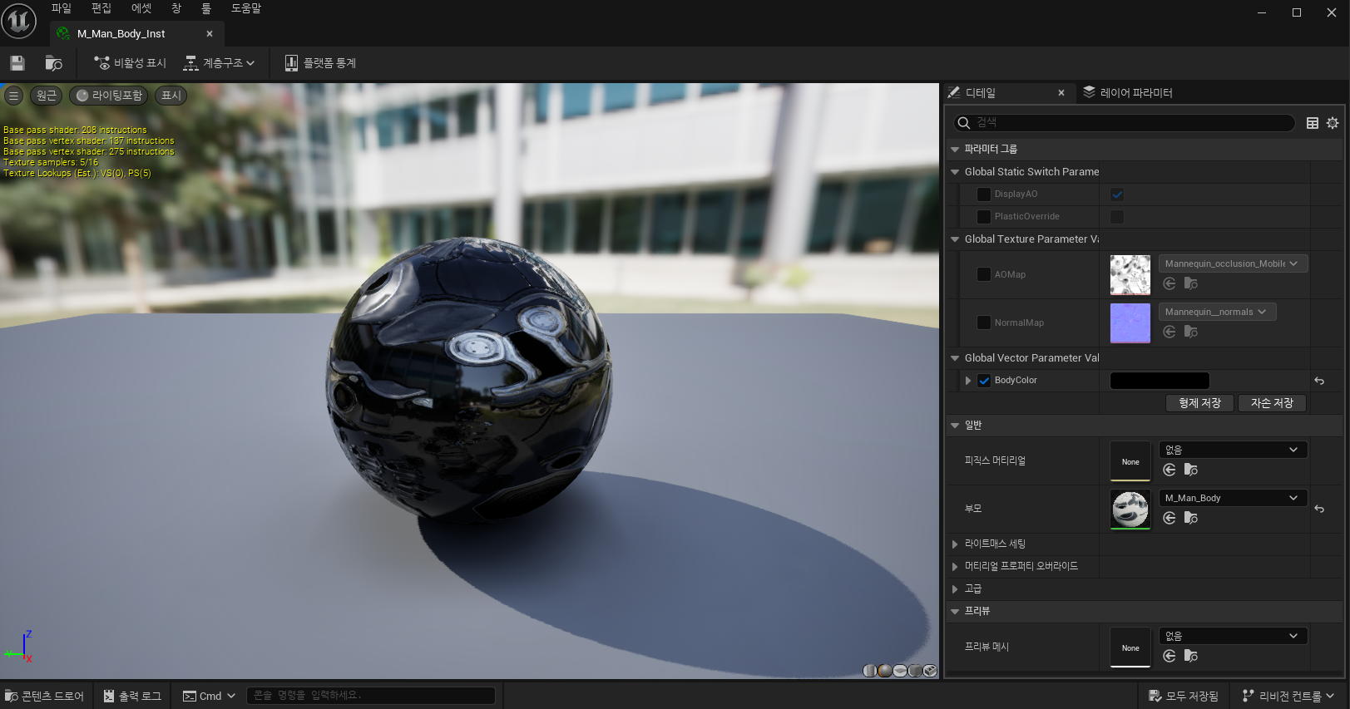
Task: Reset parent material to default
Action: click(1319, 509)
